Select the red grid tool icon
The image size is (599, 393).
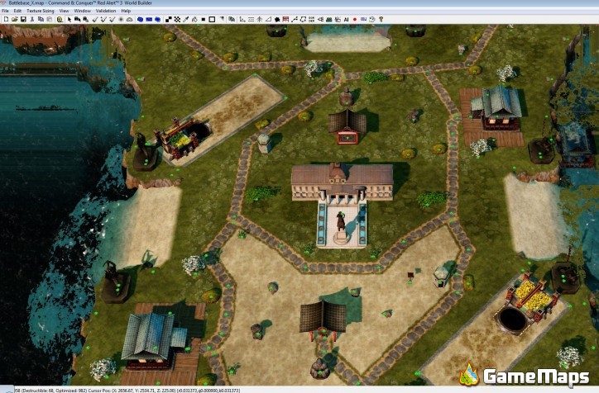(285, 19)
